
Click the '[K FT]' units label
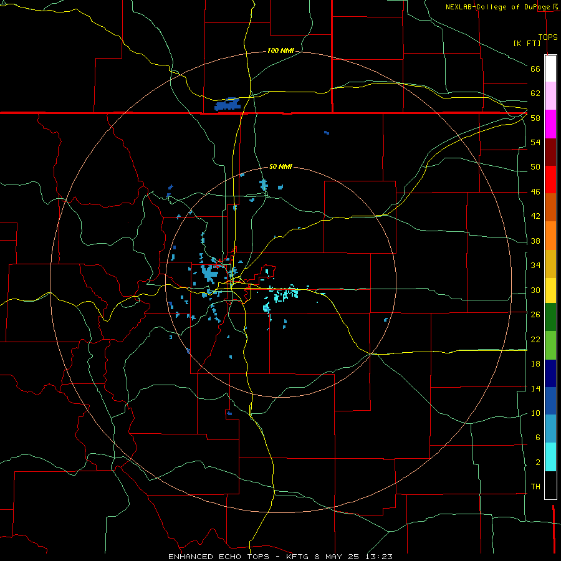coord(527,43)
